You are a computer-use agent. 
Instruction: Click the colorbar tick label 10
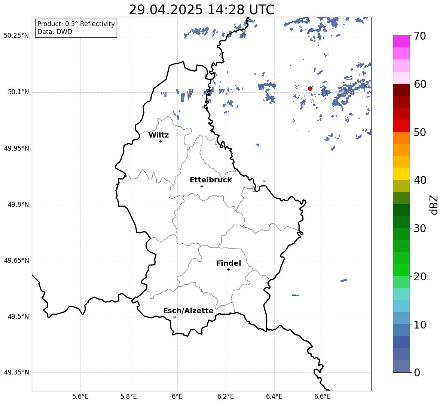pyautogui.click(x=420, y=324)
